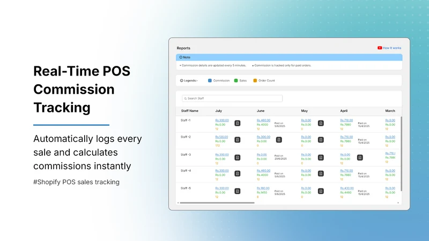Image resolution: width=429 pixels, height=241 pixels.
Task: Click note "Commission details are updated every 5 minutes"
Action: point(213,65)
